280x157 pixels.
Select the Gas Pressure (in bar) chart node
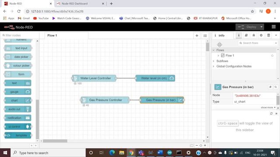[162, 100]
